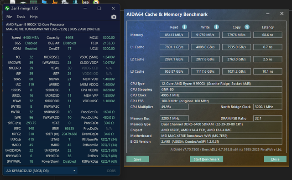Click the MEM VDD value 1.4000V
This screenshot has width=292, height=180.
pos(109,79)
